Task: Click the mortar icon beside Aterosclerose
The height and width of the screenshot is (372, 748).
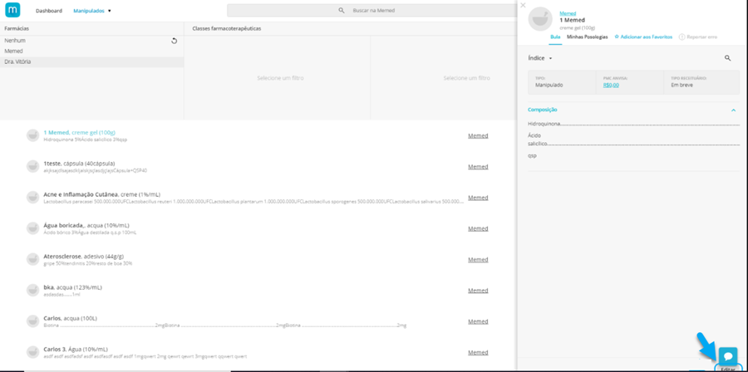Action: [x=32, y=259]
